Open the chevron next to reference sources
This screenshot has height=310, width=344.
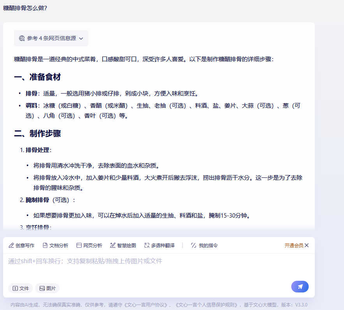pyautogui.click(x=81, y=38)
